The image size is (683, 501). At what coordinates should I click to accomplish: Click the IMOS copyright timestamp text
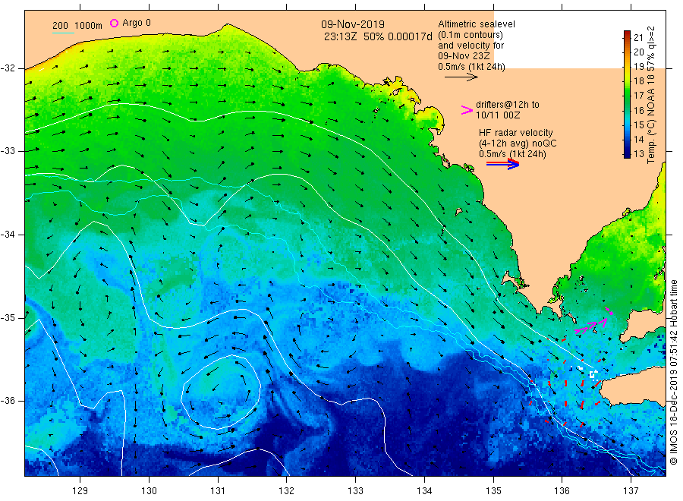674,373
